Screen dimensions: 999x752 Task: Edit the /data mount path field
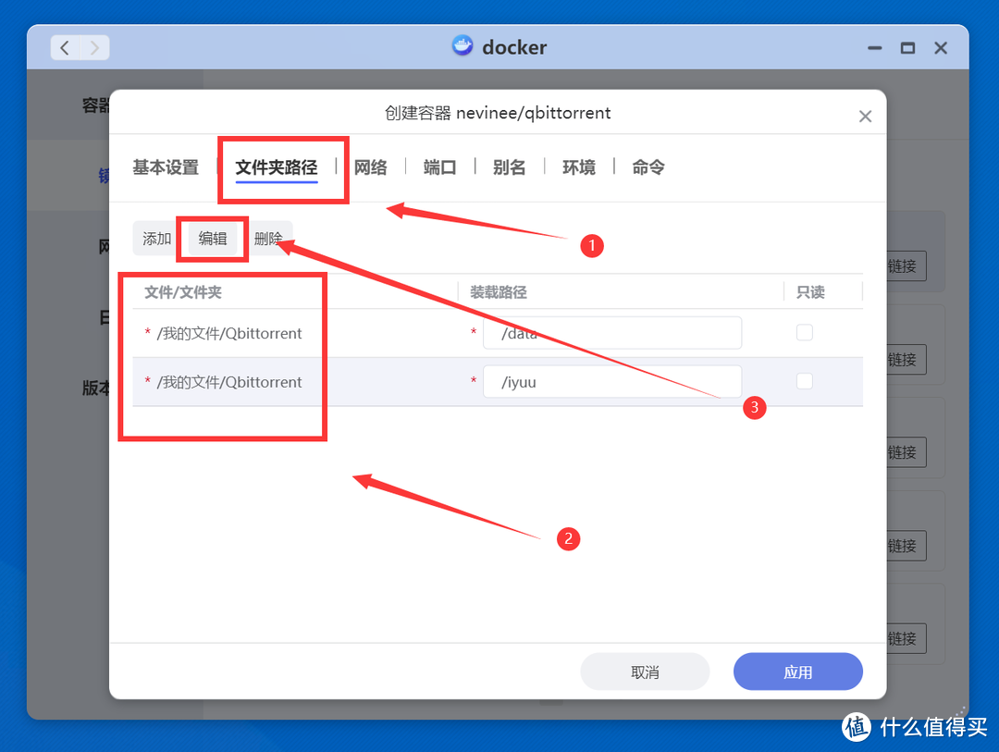(612, 333)
